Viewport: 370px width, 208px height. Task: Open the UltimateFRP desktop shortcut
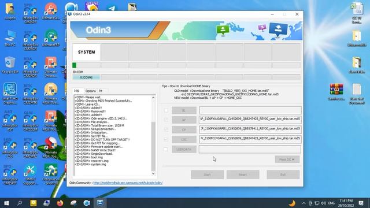click(x=51, y=38)
